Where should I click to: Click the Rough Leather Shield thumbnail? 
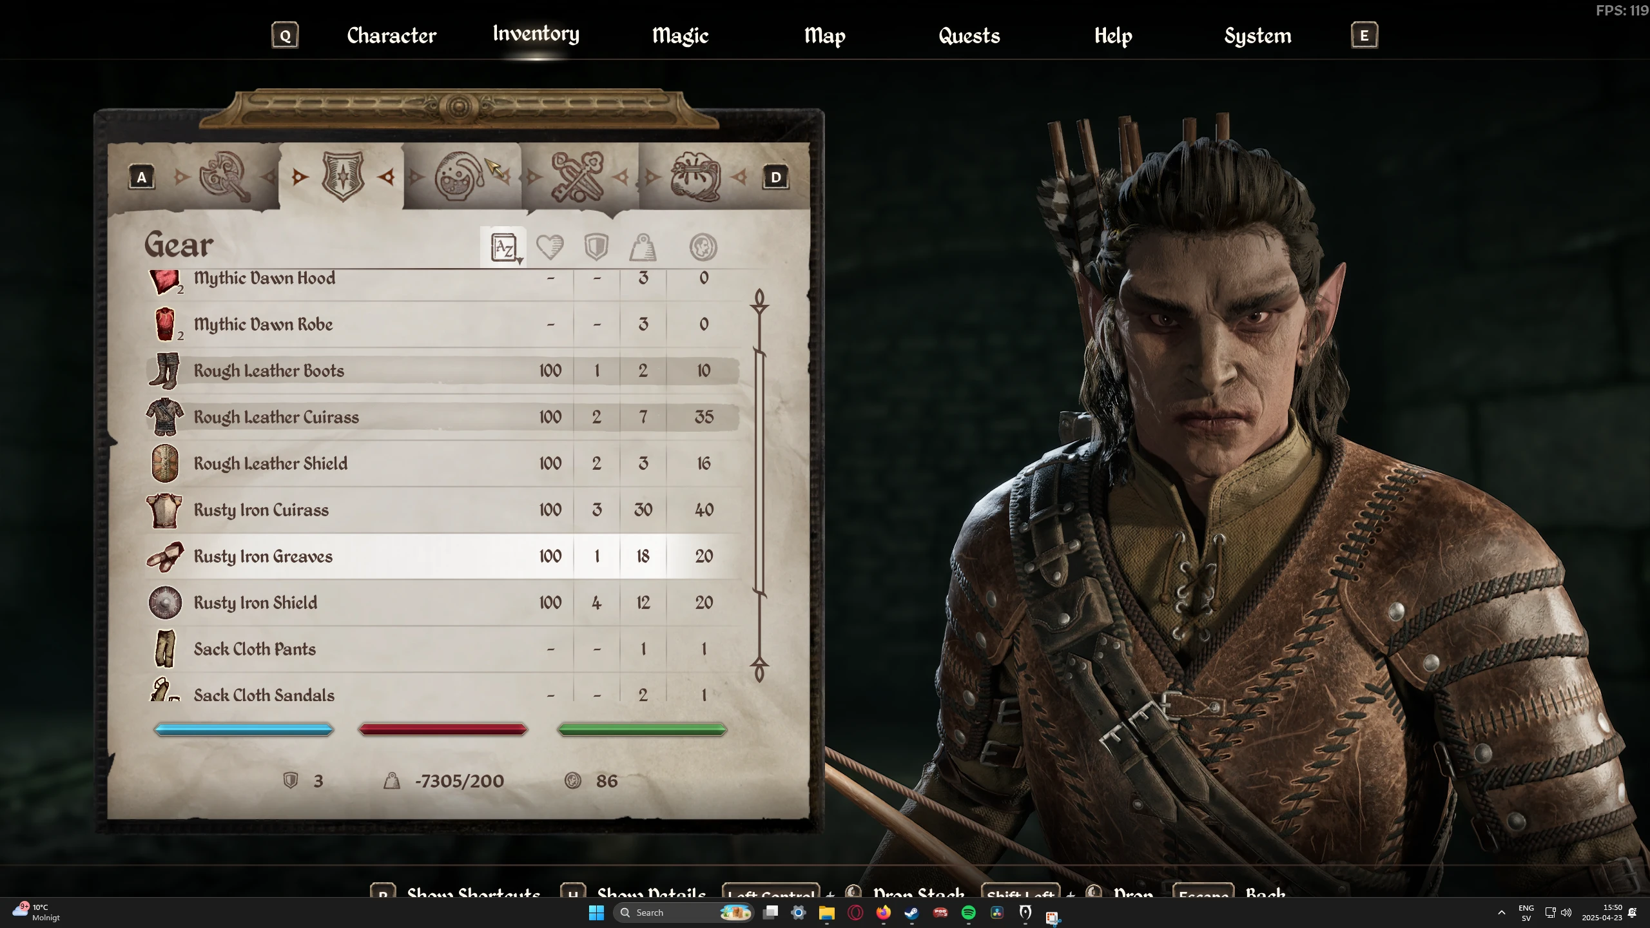point(164,463)
